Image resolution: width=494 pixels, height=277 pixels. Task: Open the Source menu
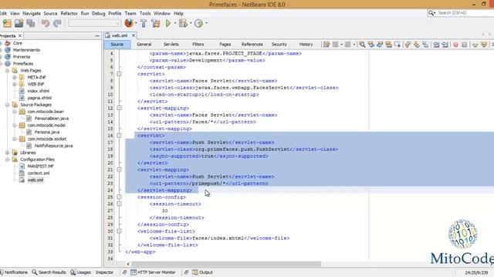click(50, 14)
